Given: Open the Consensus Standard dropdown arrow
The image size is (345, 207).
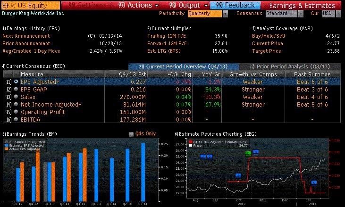Looking at the screenshot, I should (x=301, y=14).
